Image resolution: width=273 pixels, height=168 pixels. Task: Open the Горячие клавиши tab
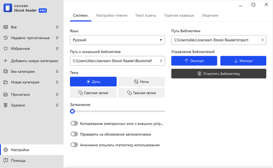[x=179, y=15]
